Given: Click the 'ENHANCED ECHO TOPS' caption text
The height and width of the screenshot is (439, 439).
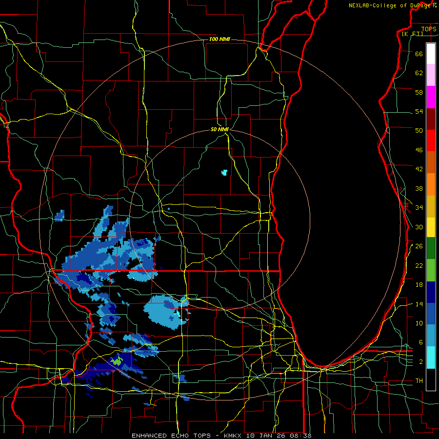Looking at the screenshot, I should 171,436.
